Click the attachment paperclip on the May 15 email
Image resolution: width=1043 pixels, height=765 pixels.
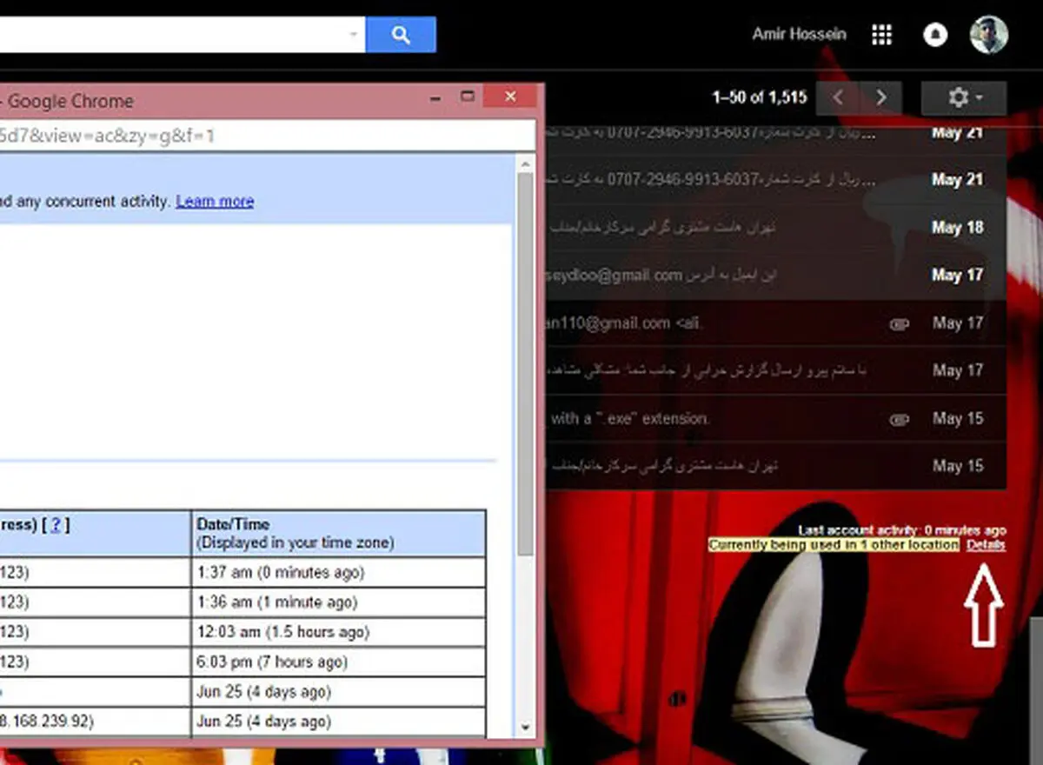(x=899, y=419)
